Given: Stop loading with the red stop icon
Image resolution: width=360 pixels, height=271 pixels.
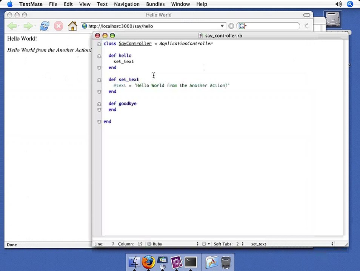Looking at the screenshot, I should coord(58,26).
